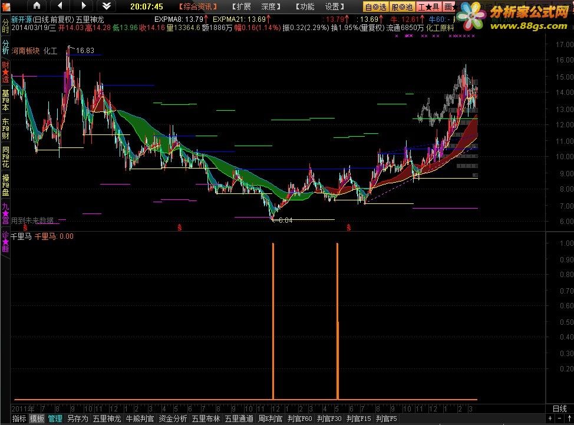The image size is (574, 425).
Task: Switch to the 判官F30 template
Action: coord(329,419)
